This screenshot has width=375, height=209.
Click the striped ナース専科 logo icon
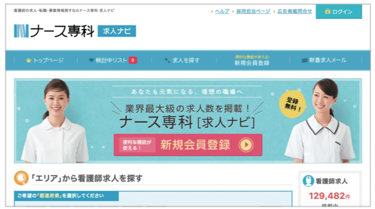[21, 31]
